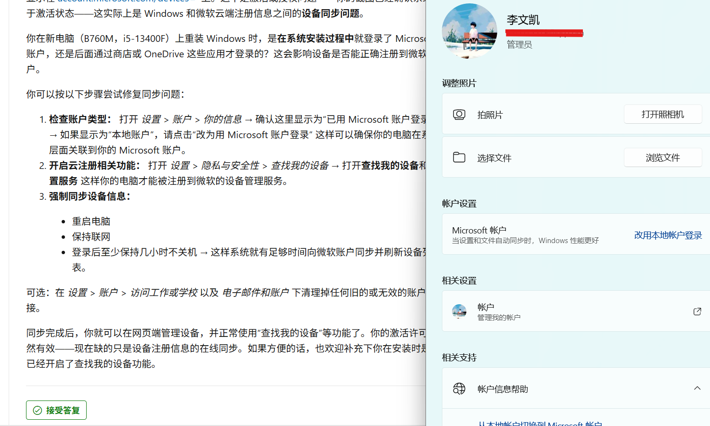Click the 改用本地帐户登录 link
710x426 pixels.
pyautogui.click(x=668, y=235)
